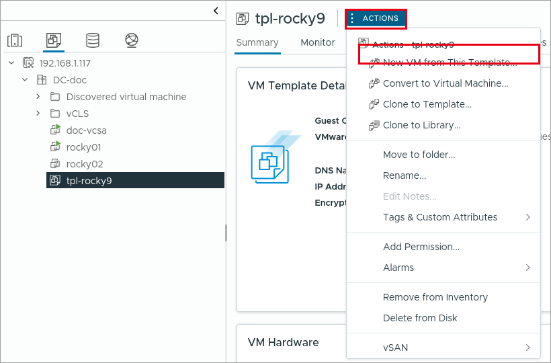The image size is (551, 363).
Task: Click the template icon for tpl-rocky9 in tree
Action: (x=55, y=180)
